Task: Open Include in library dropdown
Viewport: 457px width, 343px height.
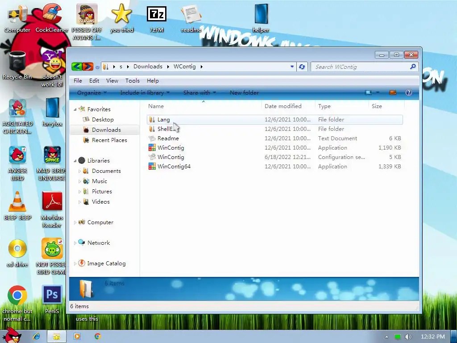Action: point(145,93)
